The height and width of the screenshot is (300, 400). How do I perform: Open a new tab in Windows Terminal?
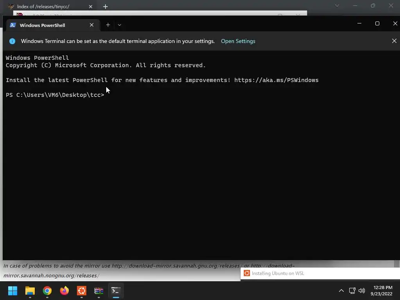point(108,25)
